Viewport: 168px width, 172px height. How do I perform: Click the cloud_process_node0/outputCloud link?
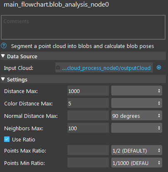coord(106,68)
